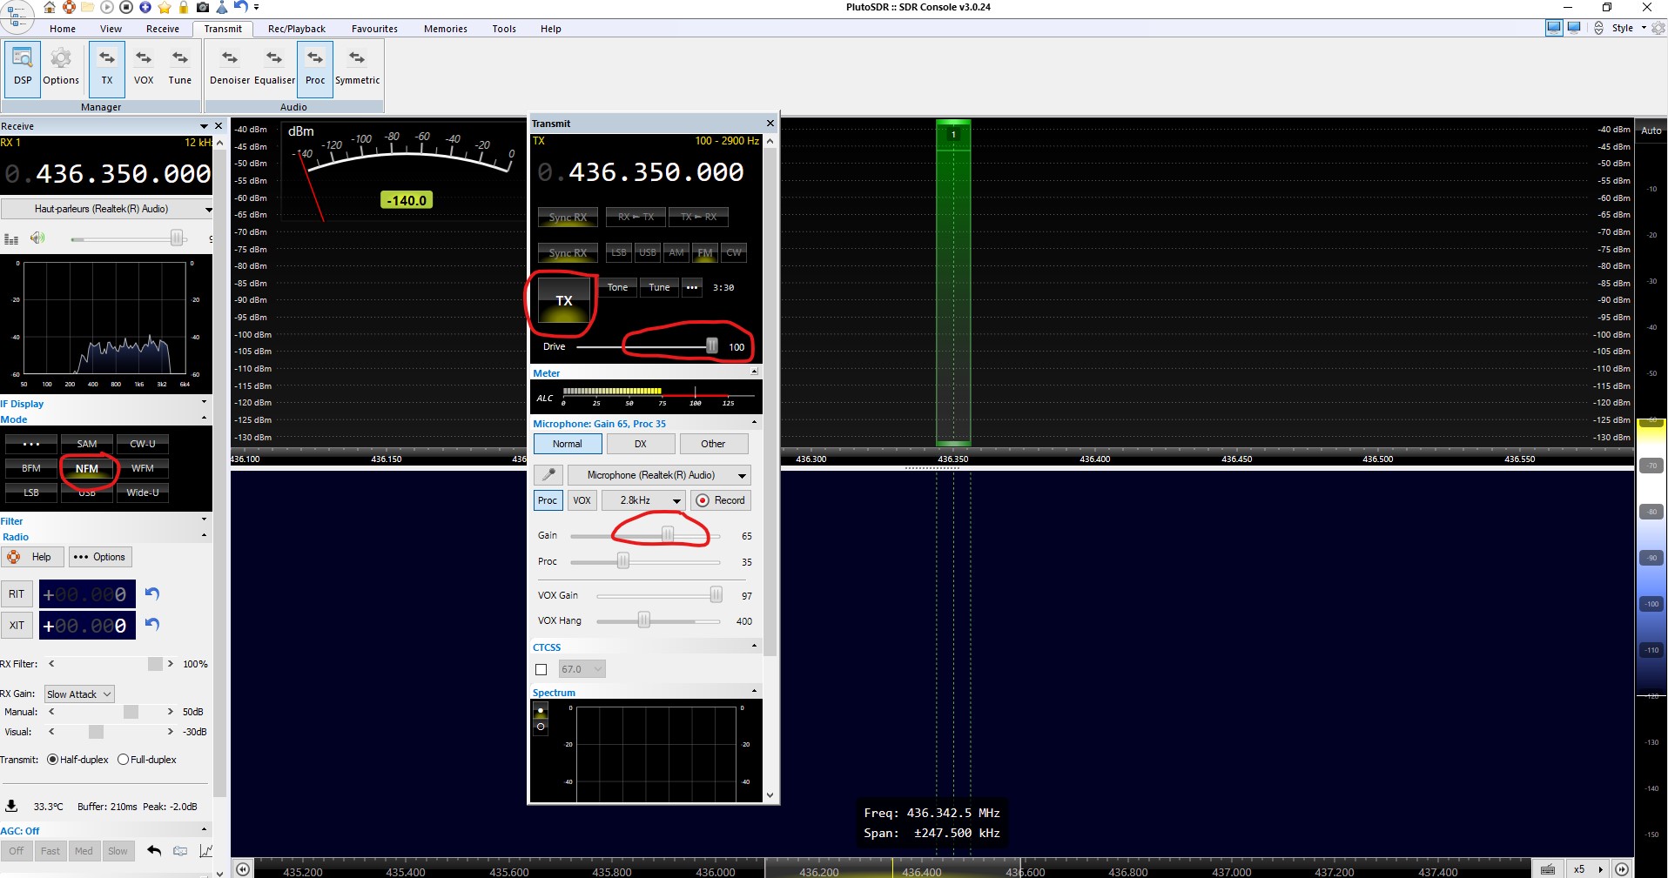Screen dimensions: 1668x878
Task: Open the 2.8kHz bandwidth dropdown
Action: [643, 500]
